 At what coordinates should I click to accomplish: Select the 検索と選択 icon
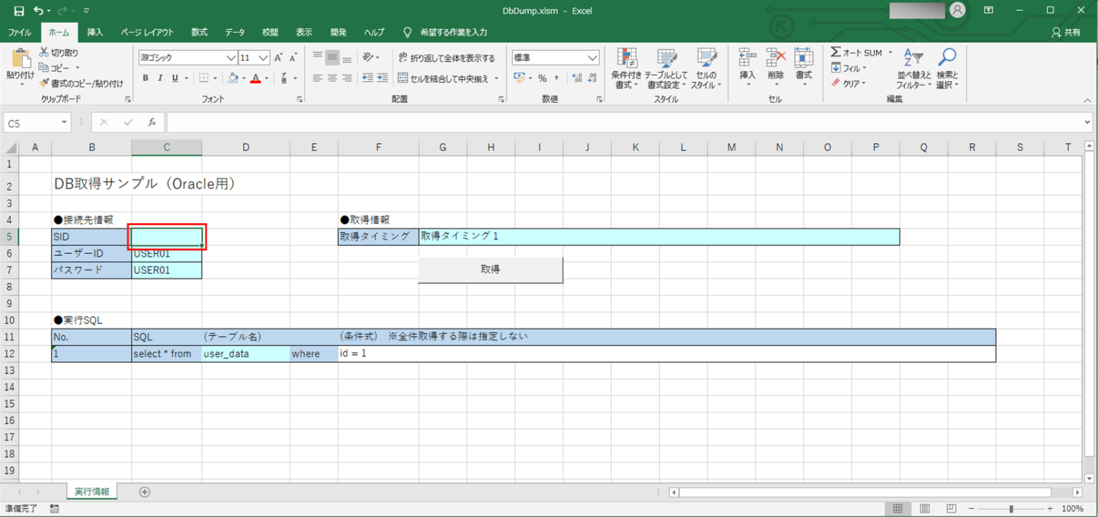click(947, 68)
